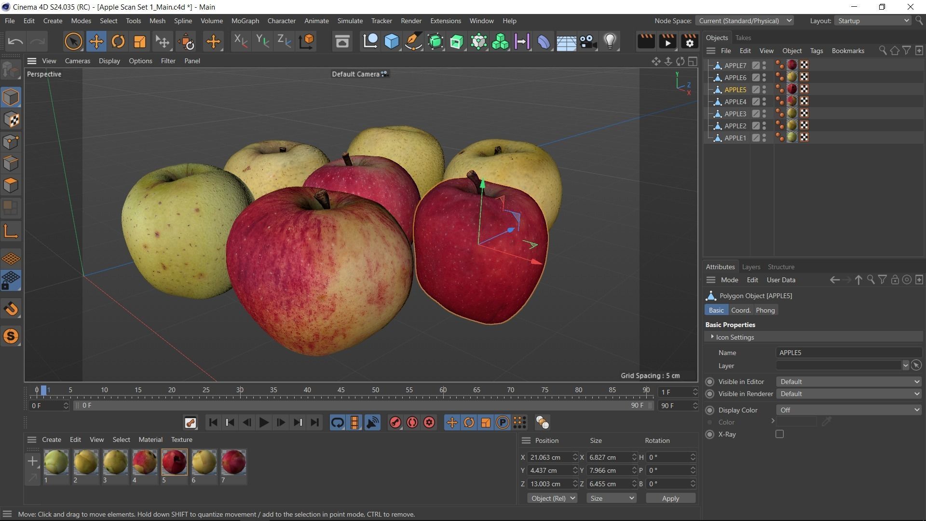Open viewport Cameras menu
This screenshot has height=521, width=926.
click(x=78, y=61)
